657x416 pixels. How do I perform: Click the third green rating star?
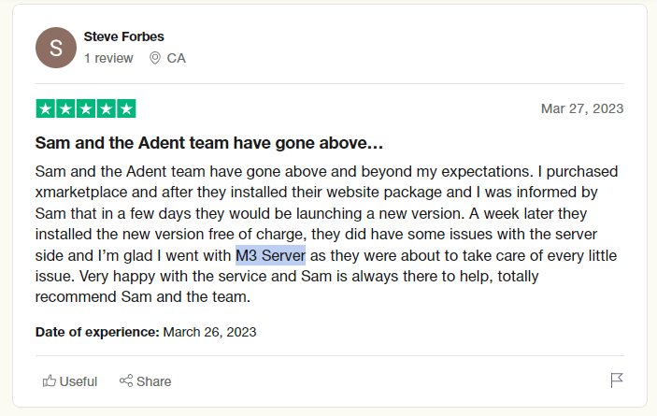click(86, 108)
